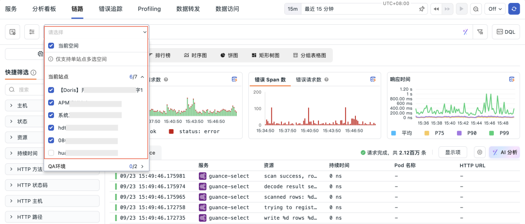Toggle P75 yellow legend swatch
This screenshot has height=224, width=525.
(427, 133)
